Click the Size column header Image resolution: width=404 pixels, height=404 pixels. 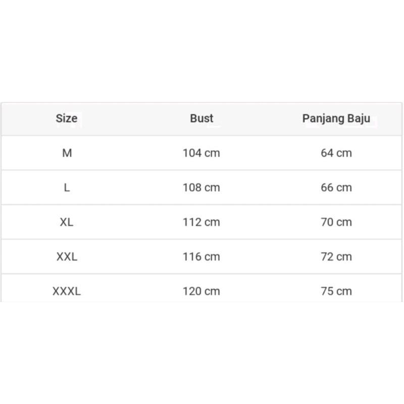point(67,119)
